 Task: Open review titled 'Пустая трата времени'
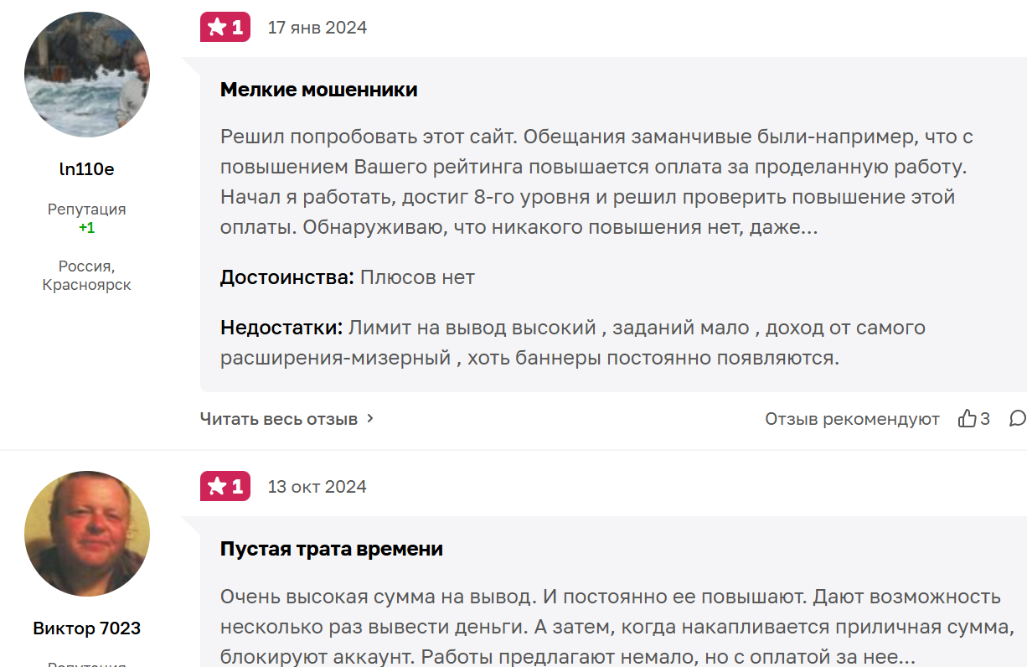pos(332,549)
